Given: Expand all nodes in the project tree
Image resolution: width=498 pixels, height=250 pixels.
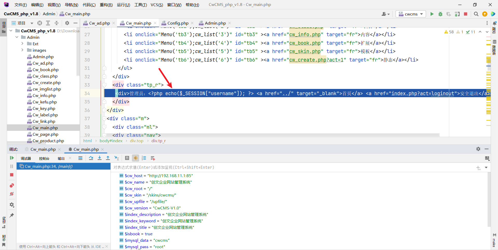Looking at the screenshot, I should [48, 23].
